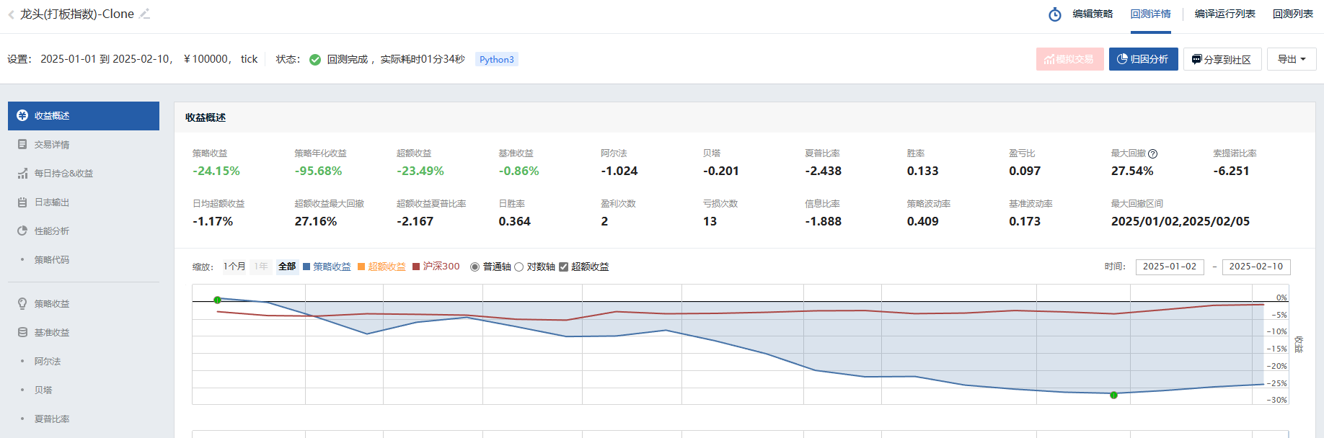Open the 导出 dropdown
Image resolution: width=1324 pixels, height=438 pixels.
[1292, 59]
